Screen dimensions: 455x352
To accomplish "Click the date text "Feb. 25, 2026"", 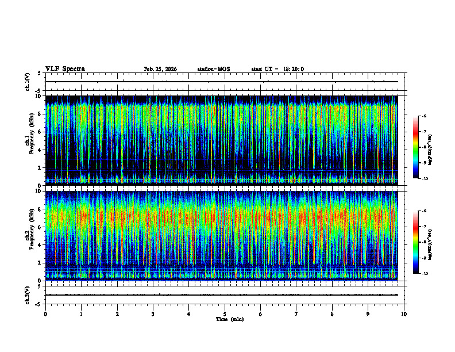I will [x=160, y=69].
